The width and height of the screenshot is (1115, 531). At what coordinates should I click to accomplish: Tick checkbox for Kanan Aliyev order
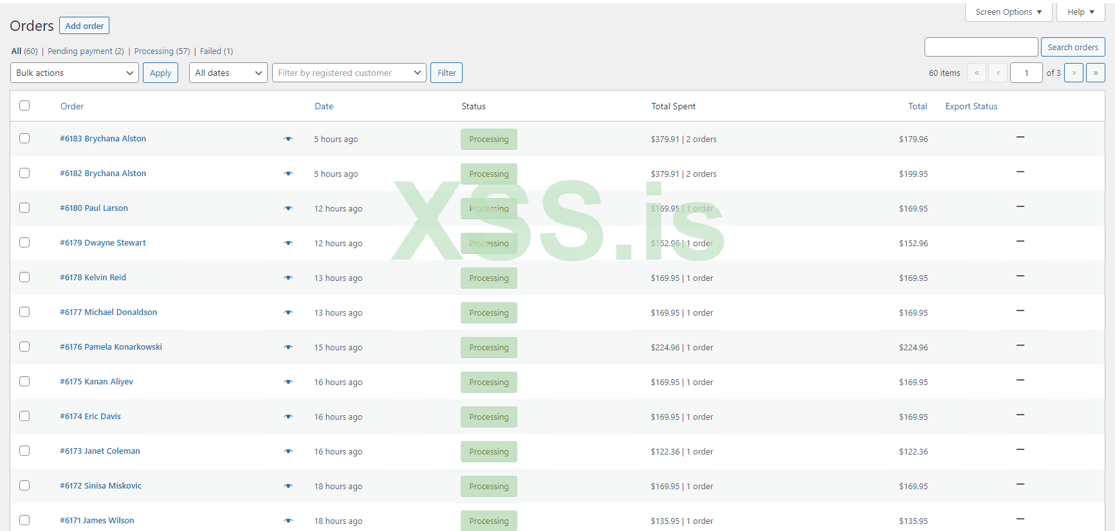pyautogui.click(x=24, y=381)
